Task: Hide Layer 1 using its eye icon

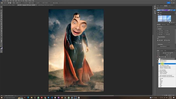Action: point(158,59)
